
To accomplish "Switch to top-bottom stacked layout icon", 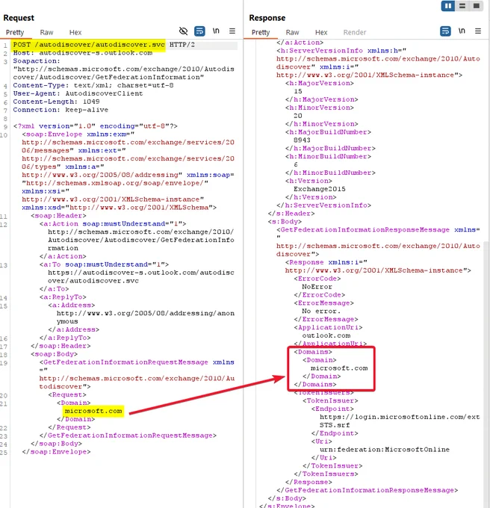I will click(x=462, y=6).
